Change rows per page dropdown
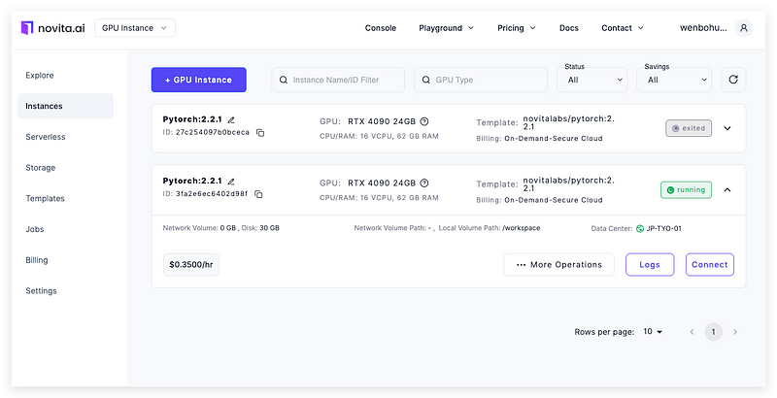Image resolution: width=777 pixels, height=398 pixels. 653,332
